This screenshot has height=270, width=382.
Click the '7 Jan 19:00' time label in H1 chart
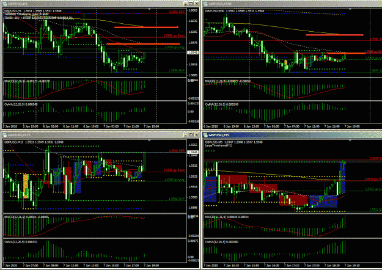click(152, 126)
